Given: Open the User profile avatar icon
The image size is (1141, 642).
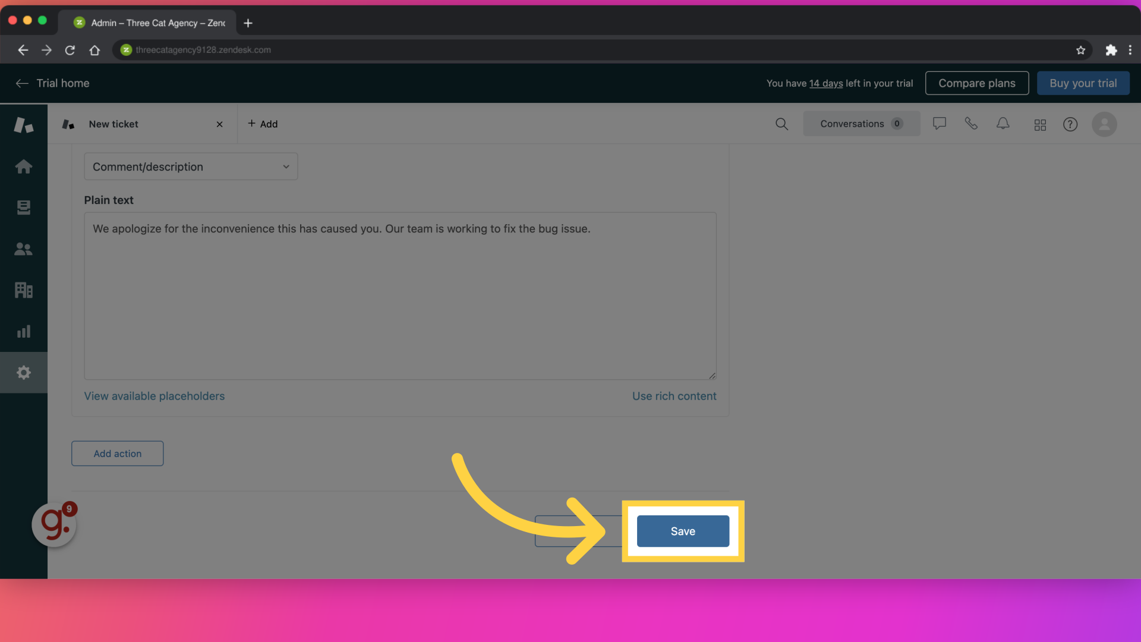Looking at the screenshot, I should (1105, 124).
